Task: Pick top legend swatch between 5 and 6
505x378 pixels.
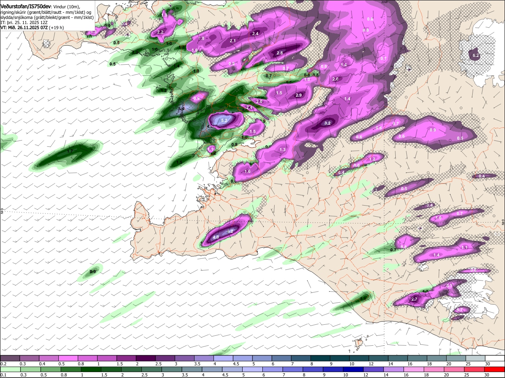Action: (x=262, y=358)
